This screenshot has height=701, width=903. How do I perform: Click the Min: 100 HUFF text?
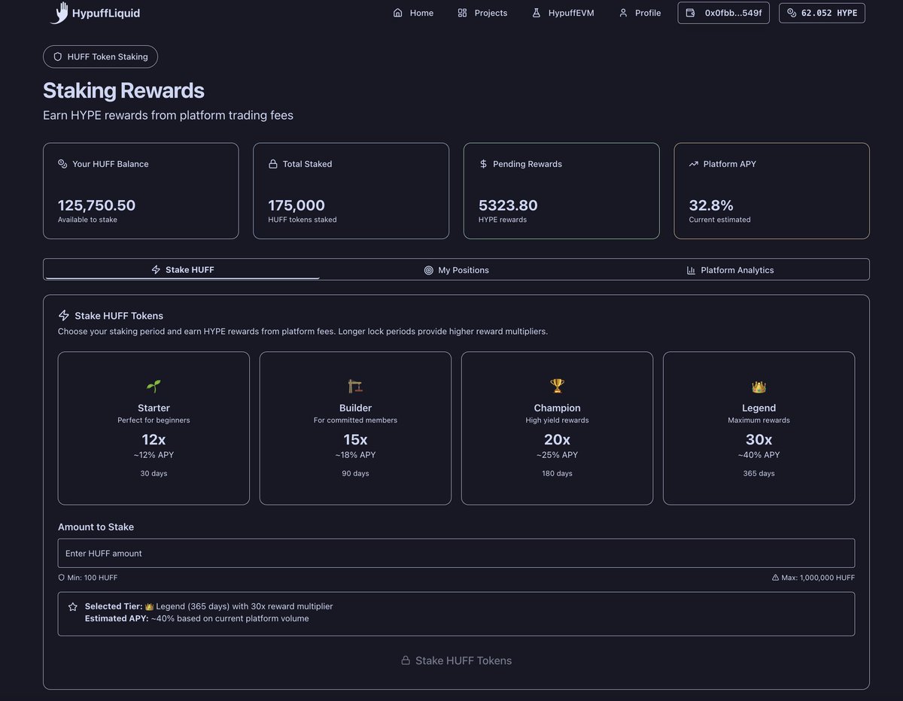point(93,578)
